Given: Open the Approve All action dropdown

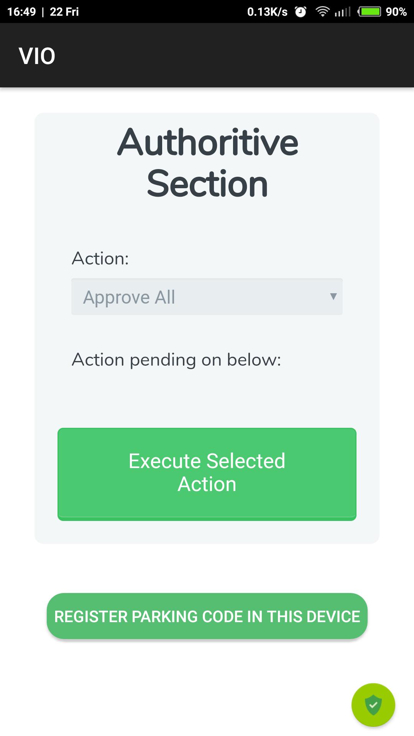Looking at the screenshot, I should [207, 297].
